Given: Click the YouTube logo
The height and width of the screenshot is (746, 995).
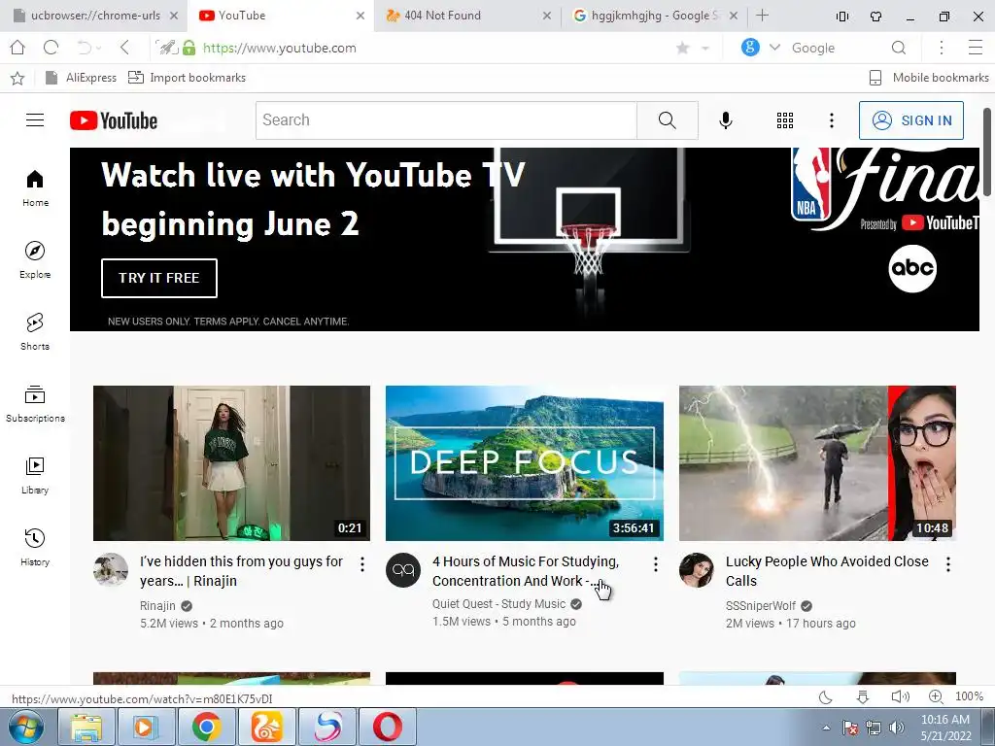Looking at the screenshot, I should click(114, 120).
